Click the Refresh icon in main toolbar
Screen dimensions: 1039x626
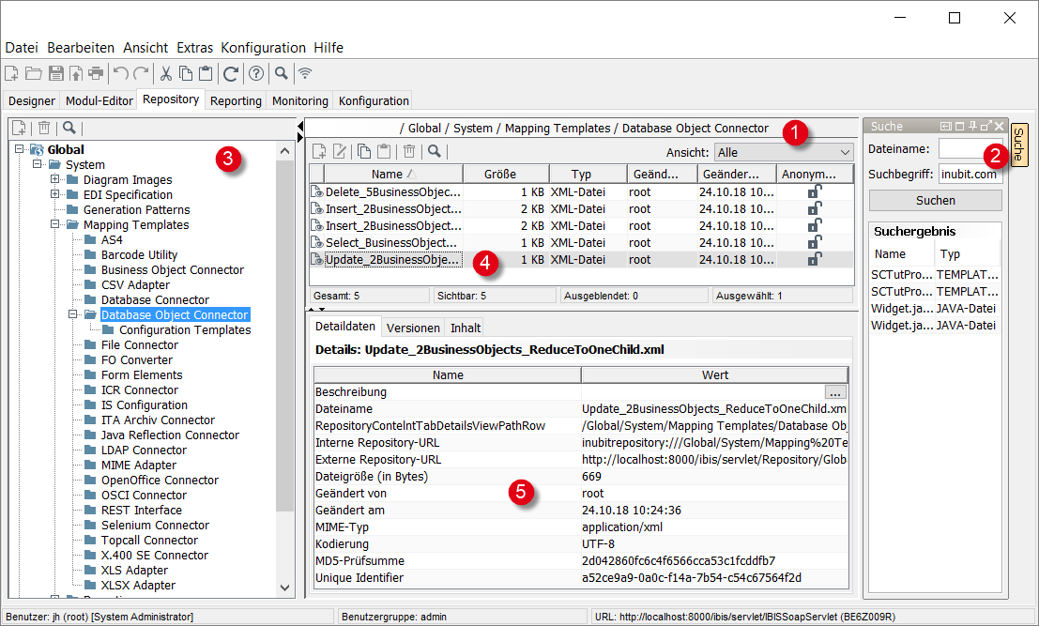[x=230, y=73]
